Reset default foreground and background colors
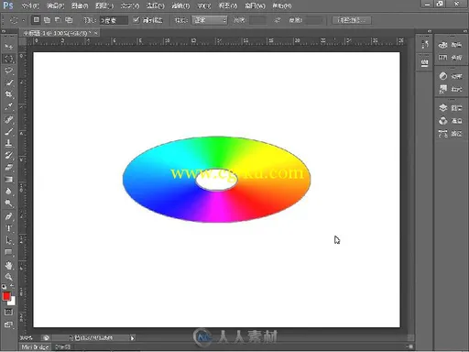Image resolution: width=469 pixels, height=352 pixels. (4, 287)
